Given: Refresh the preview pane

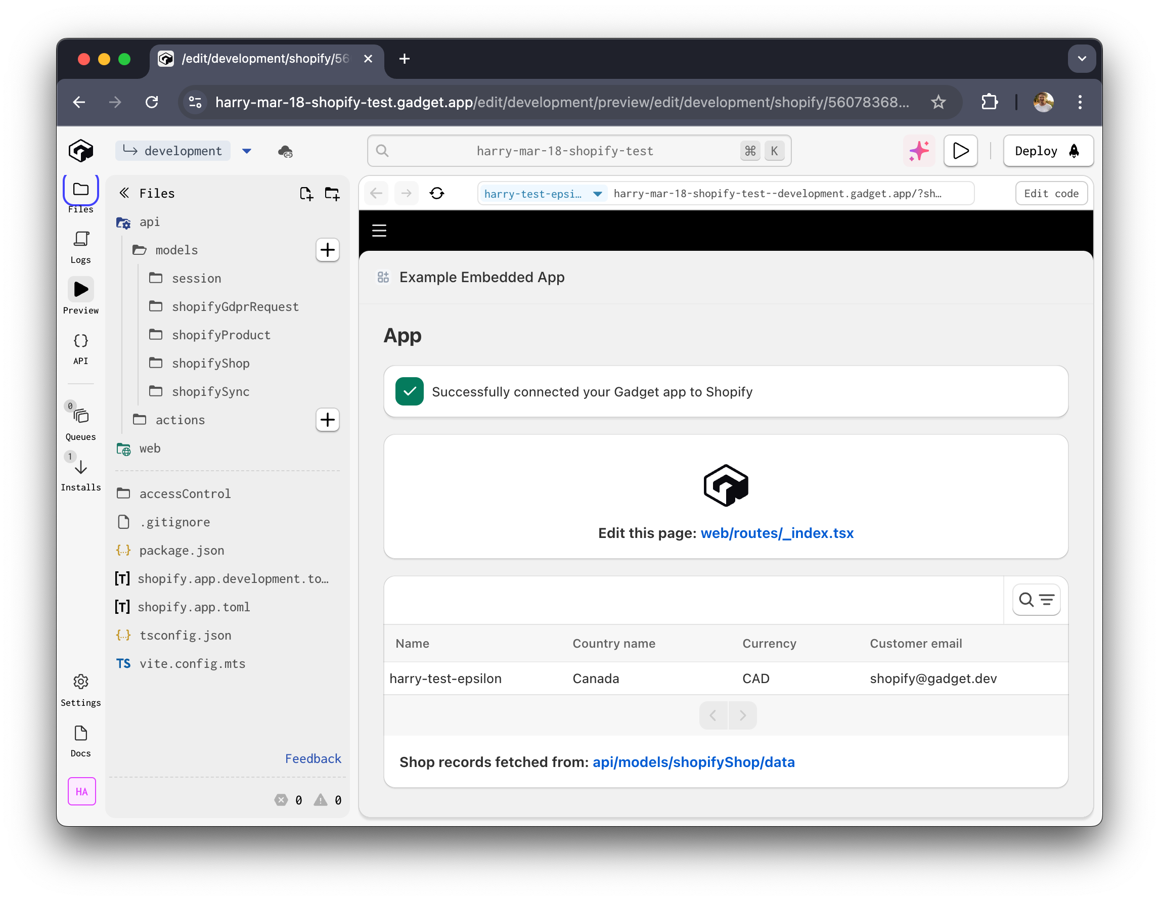Looking at the screenshot, I should (x=437, y=193).
